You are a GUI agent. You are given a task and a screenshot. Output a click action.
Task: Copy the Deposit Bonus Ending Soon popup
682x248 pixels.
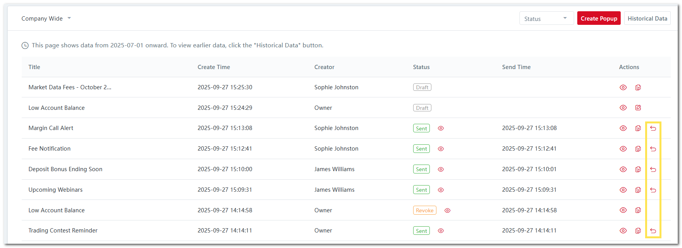click(638, 169)
